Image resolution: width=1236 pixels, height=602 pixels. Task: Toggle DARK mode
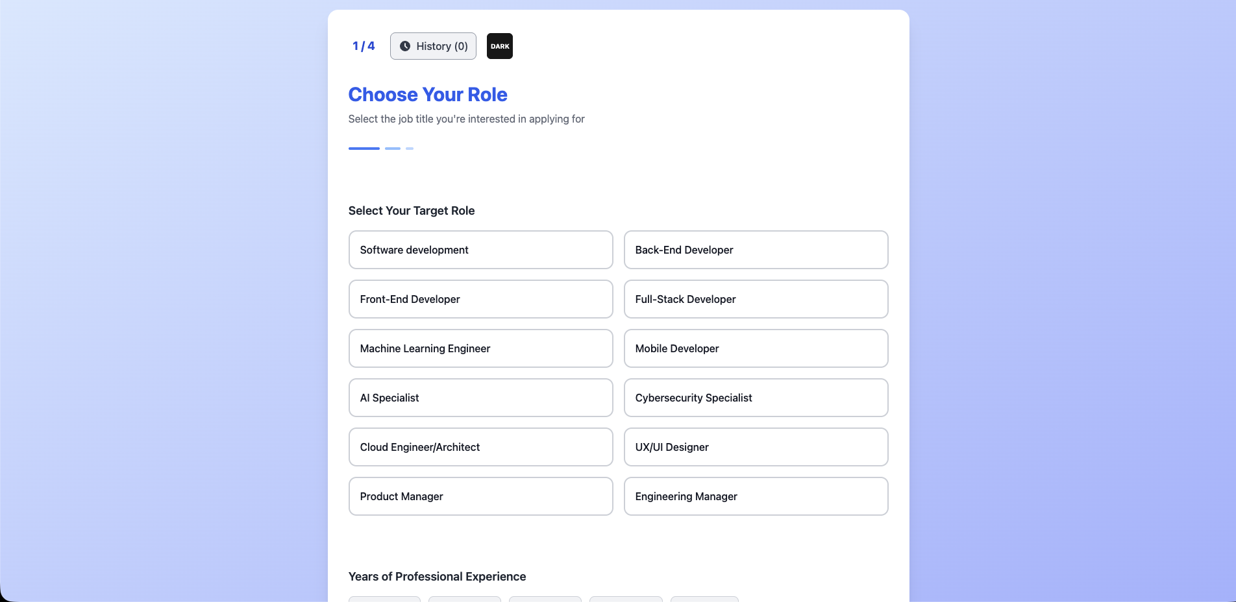click(x=499, y=46)
